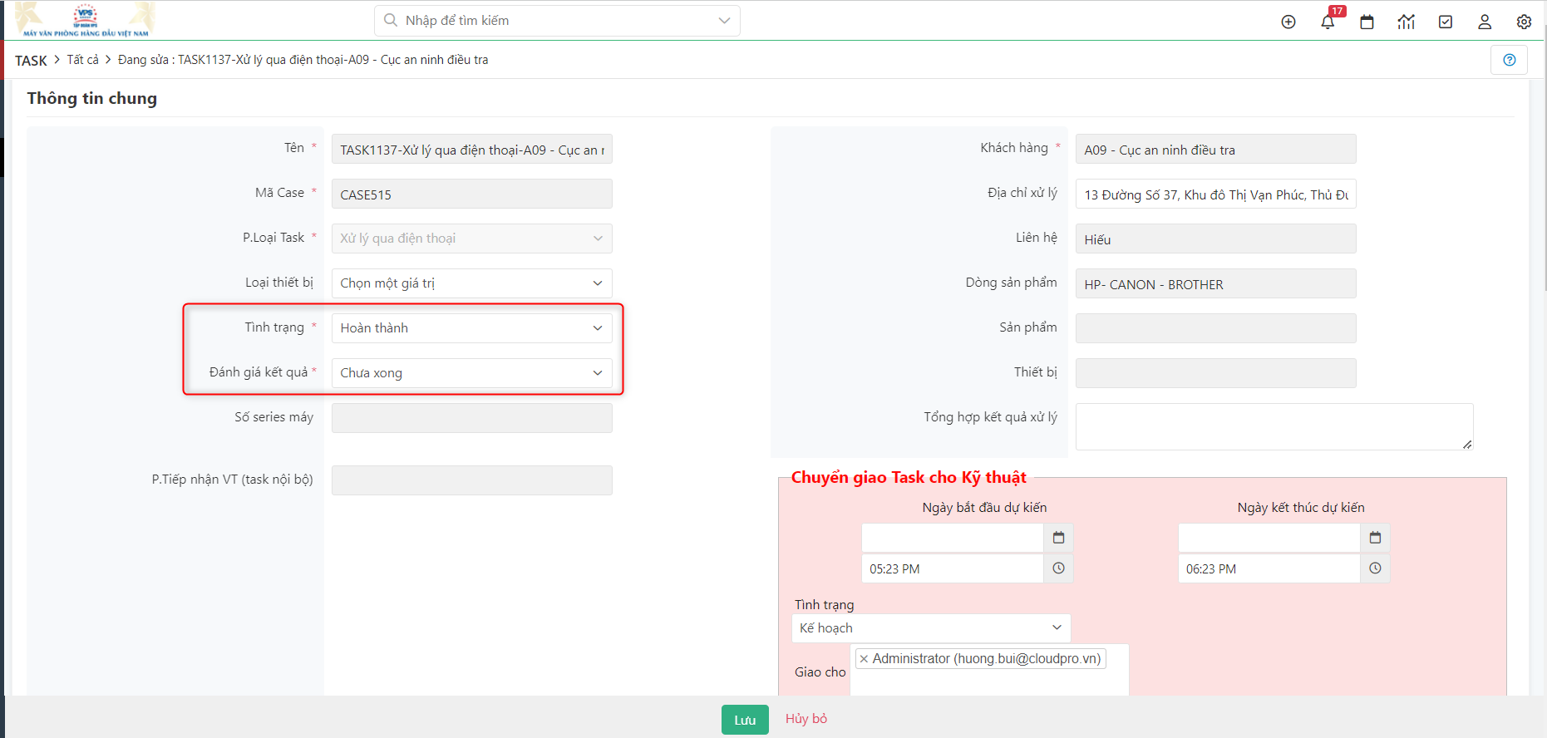Click the start date input field
1547x738 pixels.
click(953, 538)
